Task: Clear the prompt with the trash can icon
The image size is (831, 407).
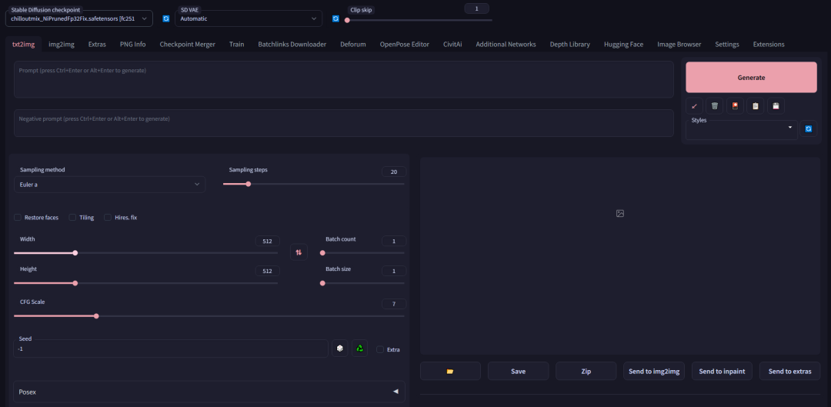Action: click(715, 105)
